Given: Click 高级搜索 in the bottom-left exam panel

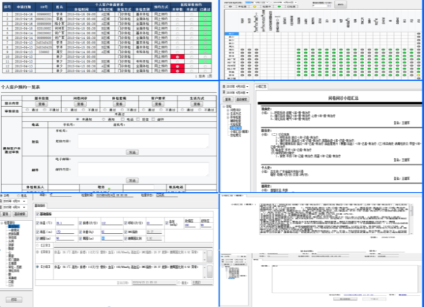Looking at the screenshot, I should (20, 214).
